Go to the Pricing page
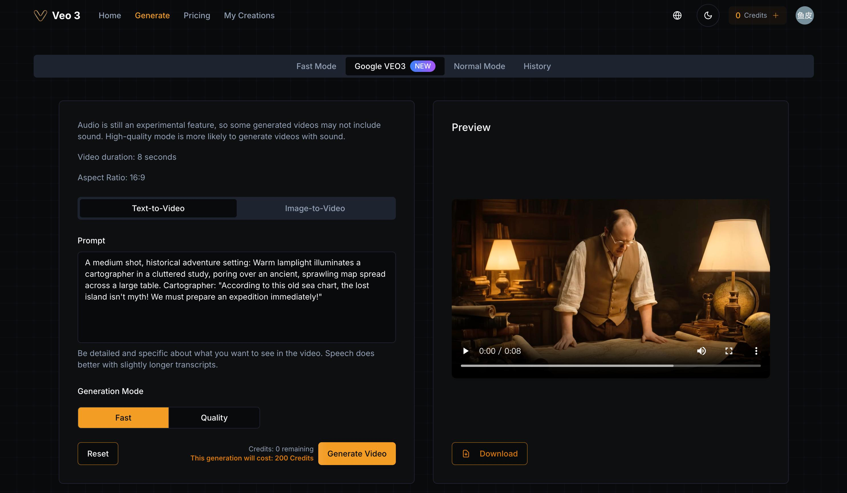The width and height of the screenshot is (847, 493). click(x=196, y=15)
